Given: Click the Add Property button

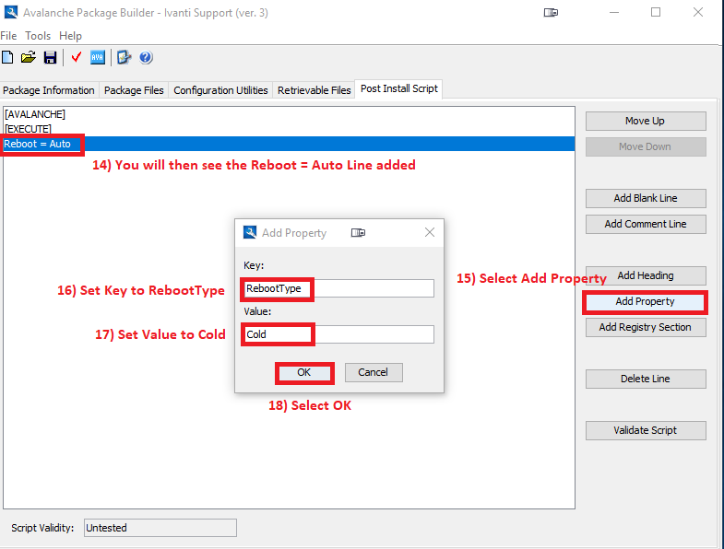Looking at the screenshot, I should [x=646, y=302].
